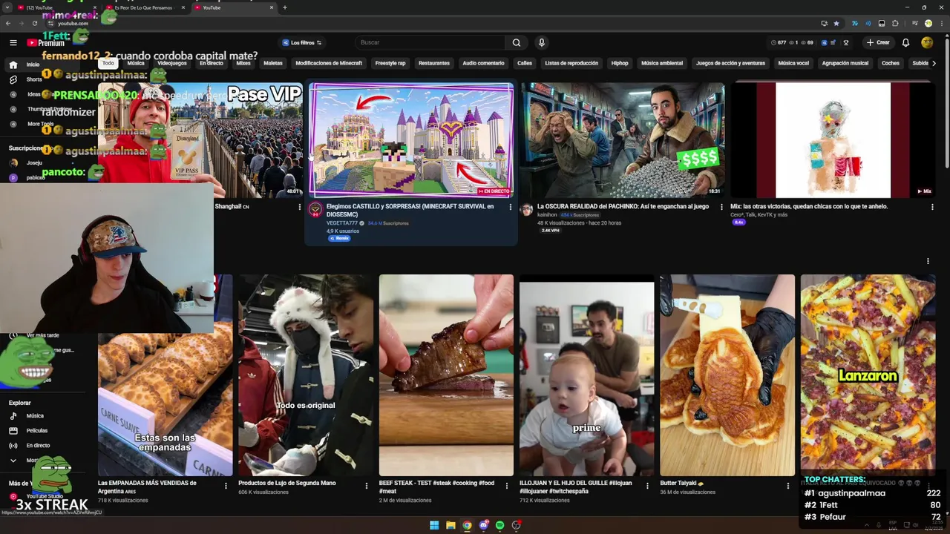The image size is (950, 534).
Task: Open options for the Shorts shelf
Action: pyautogui.click(x=928, y=261)
